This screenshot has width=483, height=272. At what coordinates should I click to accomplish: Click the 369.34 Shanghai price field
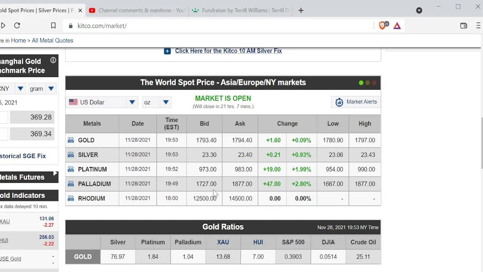[32, 134]
